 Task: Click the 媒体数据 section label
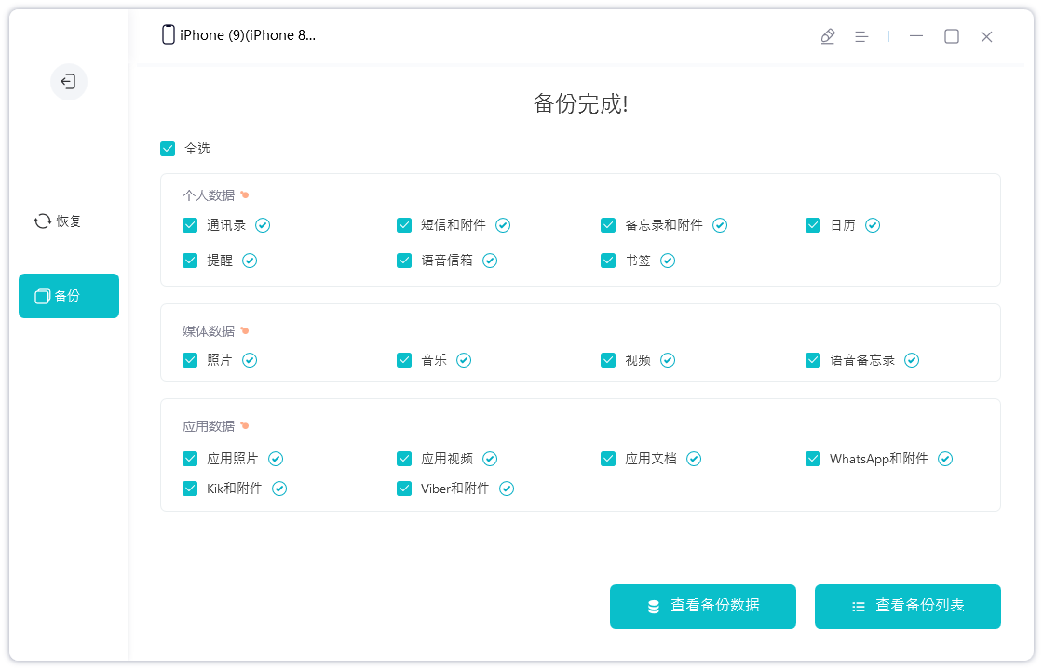(200, 330)
